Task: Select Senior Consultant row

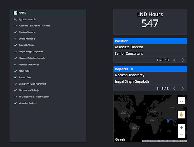Action: [150, 54]
